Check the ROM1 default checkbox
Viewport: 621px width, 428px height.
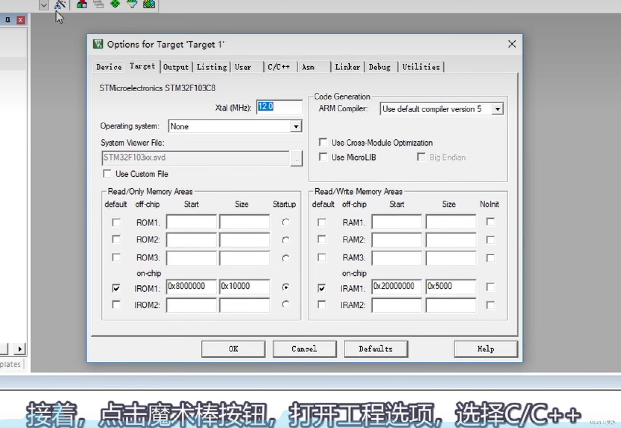(x=116, y=222)
